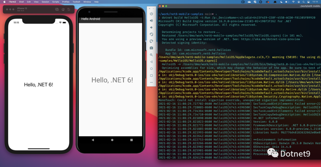This screenshot has height=167, width=321.
Task: Click the 'Determining projects to restore' line
Action: point(191,32)
